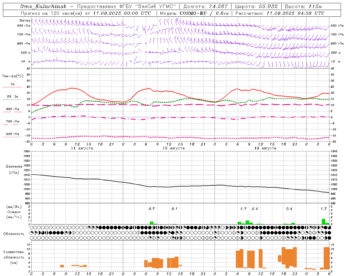Click the 850 гПа temperature legend label
This screenshot has width=345, height=276.
click(x=13, y=109)
